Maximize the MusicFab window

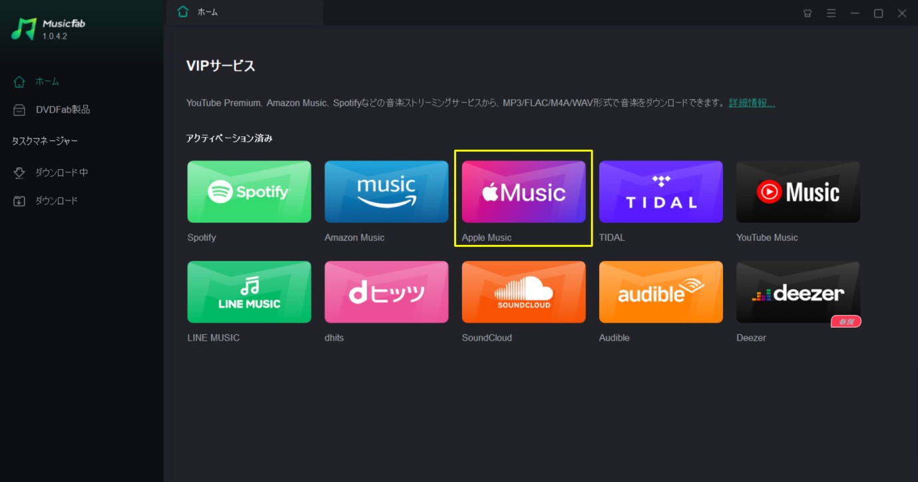coord(879,13)
